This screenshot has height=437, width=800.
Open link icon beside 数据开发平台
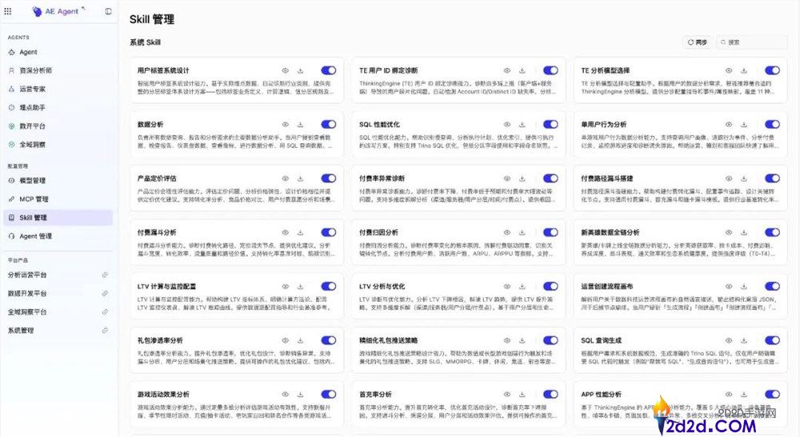105,294
